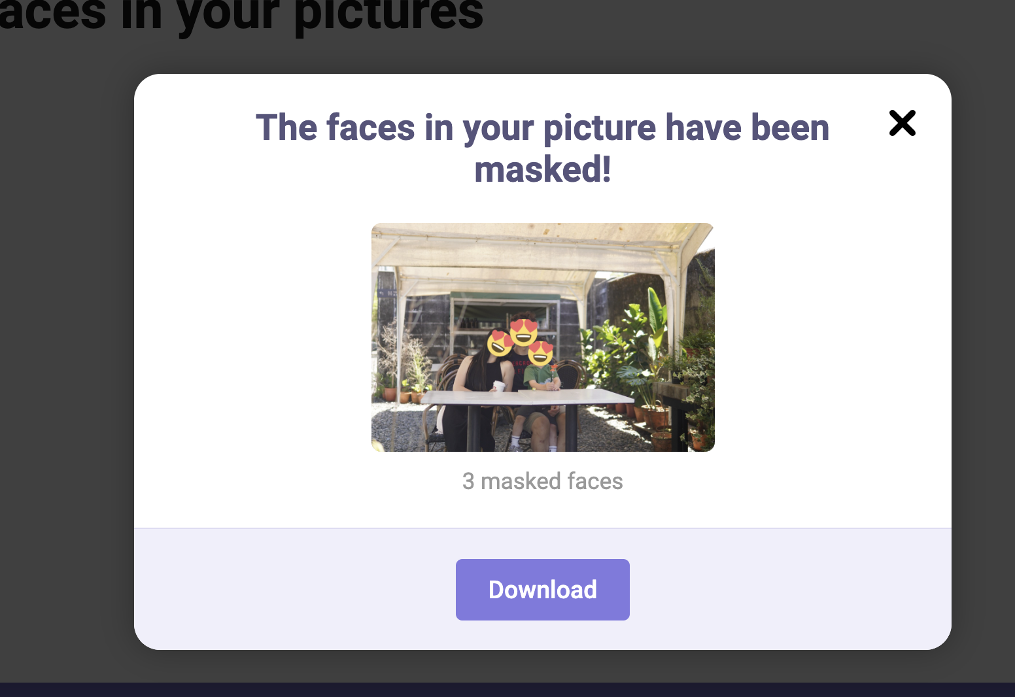The image size is (1015, 697).
Task: Click the green shop awning in the photo
Action: point(505,296)
